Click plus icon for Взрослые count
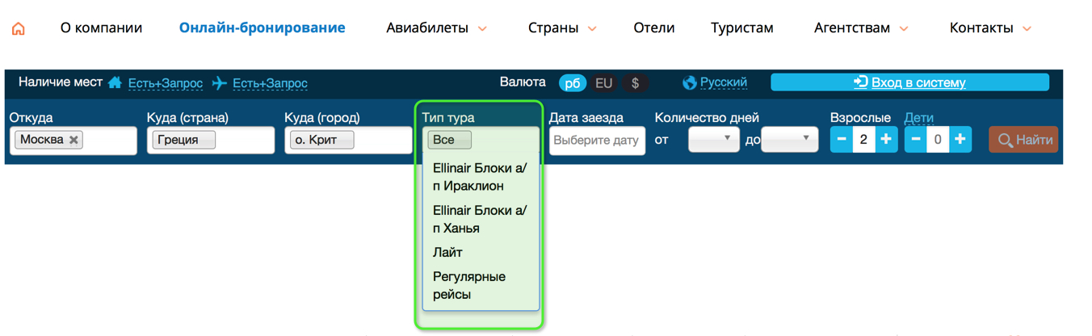Screen dimensions: 1092x336 click(x=886, y=140)
